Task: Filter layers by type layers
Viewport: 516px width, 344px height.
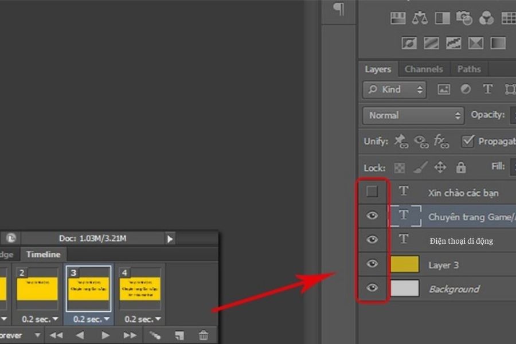Action: (487, 89)
